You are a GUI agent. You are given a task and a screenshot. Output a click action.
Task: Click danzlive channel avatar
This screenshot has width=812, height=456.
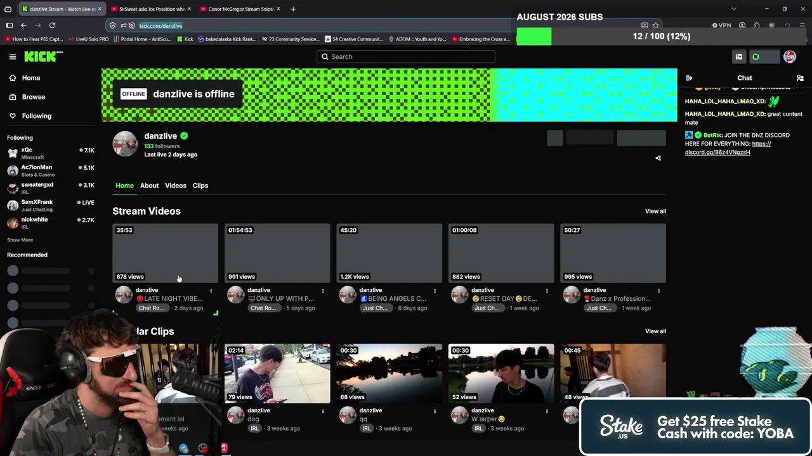pyautogui.click(x=125, y=144)
